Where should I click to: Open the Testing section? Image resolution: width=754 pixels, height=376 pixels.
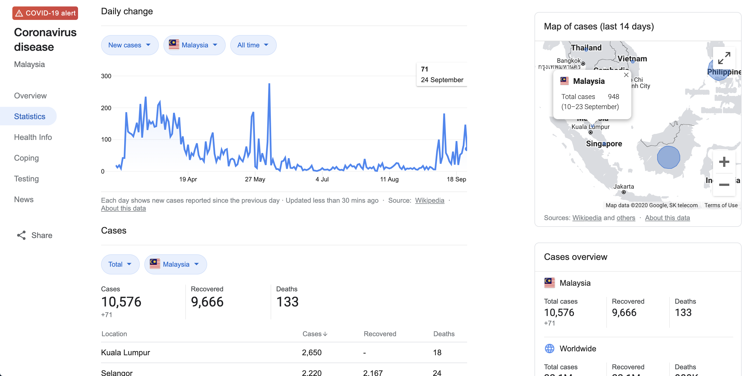pyautogui.click(x=26, y=179)
